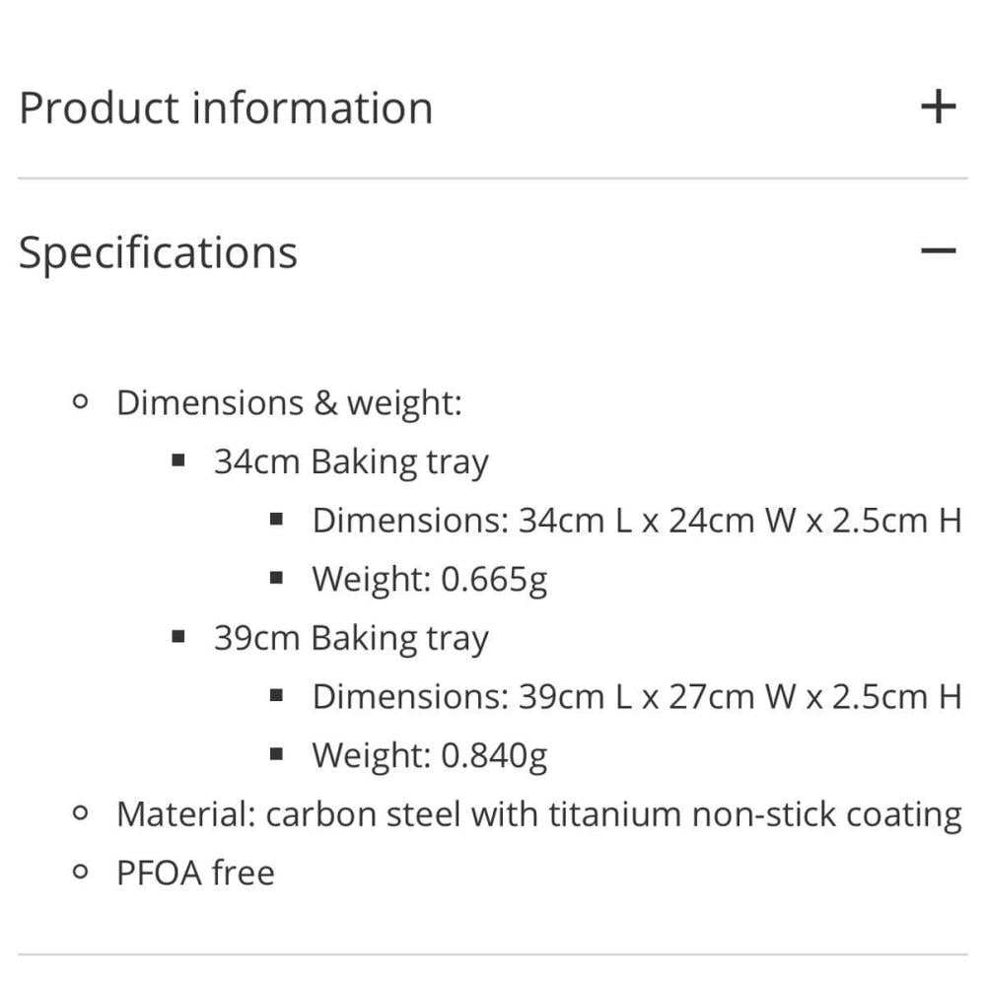Click the "Dimensions & weight:" list item
This screenshot has width=986, height=986.
coord(289,403)
